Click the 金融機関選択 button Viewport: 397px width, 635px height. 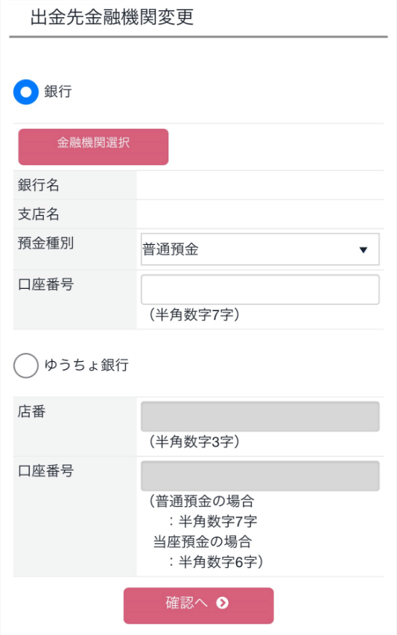(93, 147)
